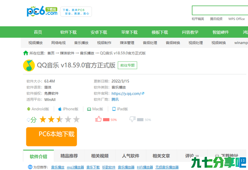Click the search input field
248x170 pixels.
coord(220,10)
